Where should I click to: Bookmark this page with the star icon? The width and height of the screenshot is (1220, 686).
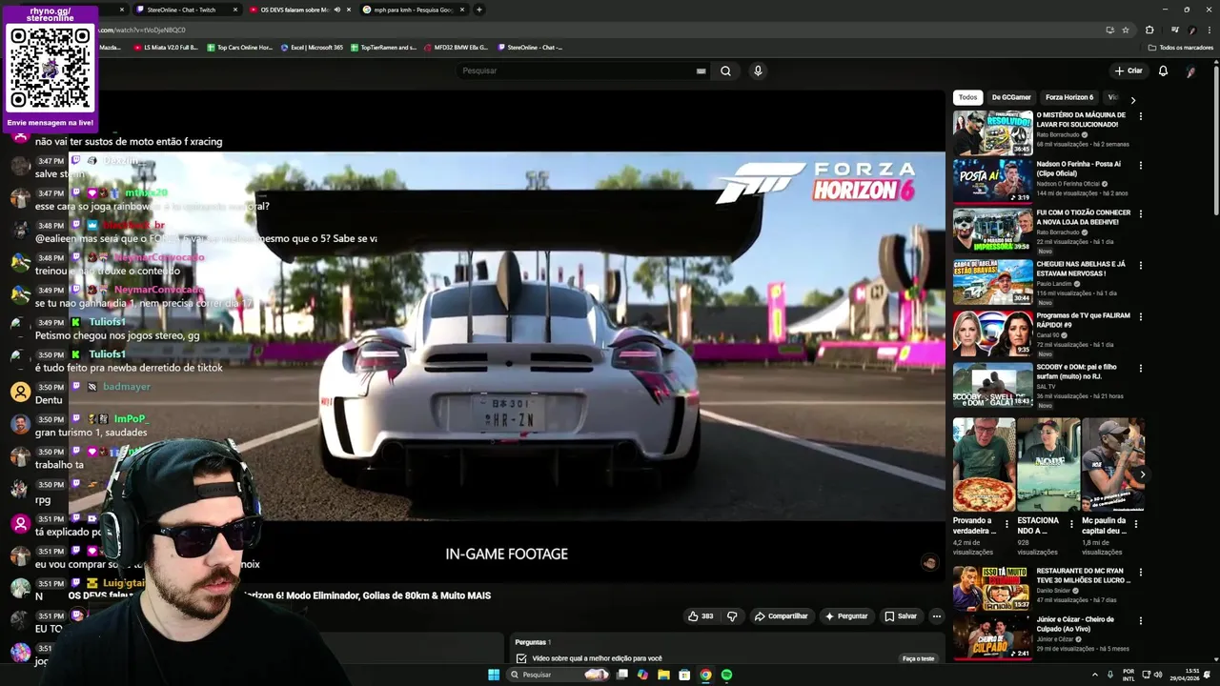pos(1126,30)
